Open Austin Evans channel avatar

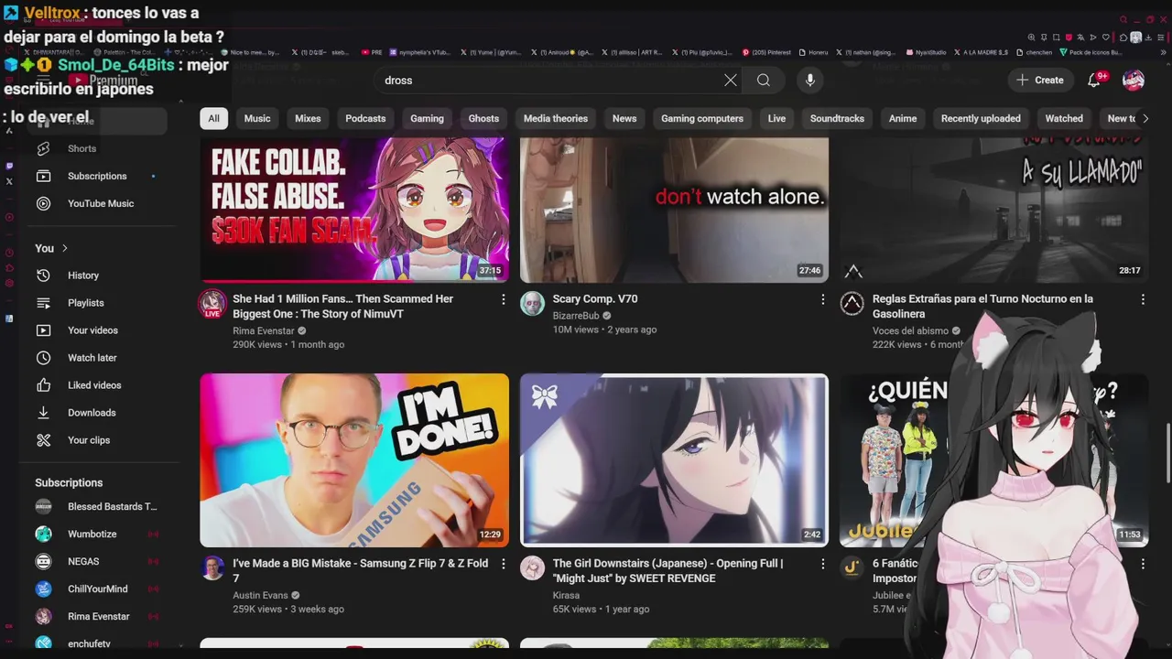point(212,568)
